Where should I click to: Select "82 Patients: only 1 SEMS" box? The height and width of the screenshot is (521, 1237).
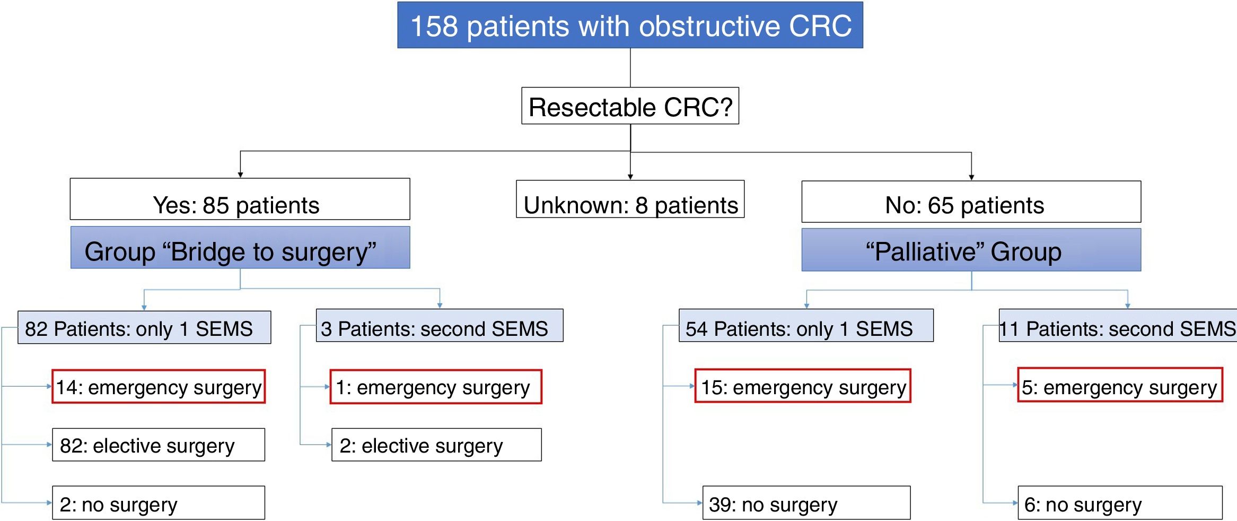(x=144, y=327)
